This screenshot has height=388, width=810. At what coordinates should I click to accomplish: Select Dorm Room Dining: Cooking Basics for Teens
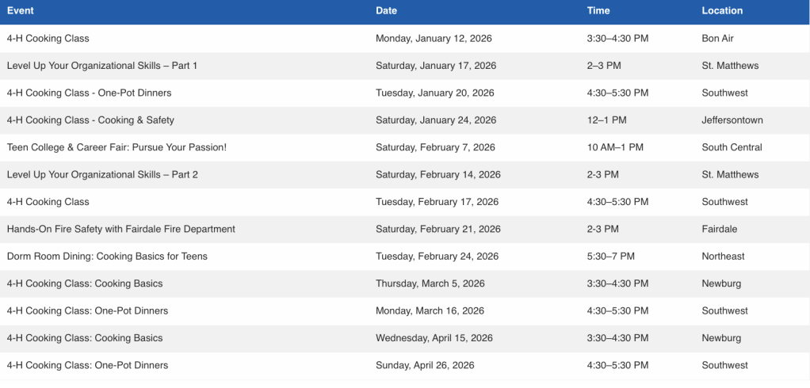pos(107,257)
